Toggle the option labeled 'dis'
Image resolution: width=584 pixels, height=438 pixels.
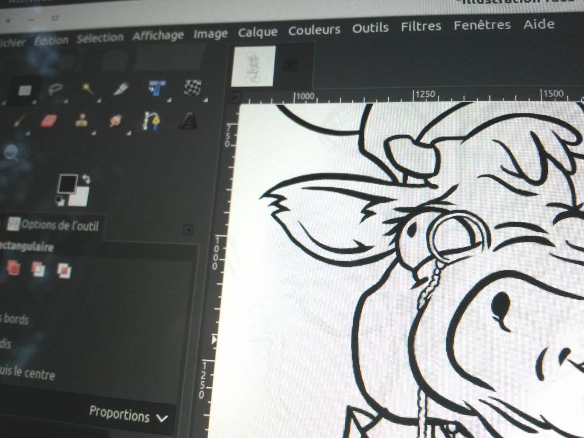(x=6, y=343)
